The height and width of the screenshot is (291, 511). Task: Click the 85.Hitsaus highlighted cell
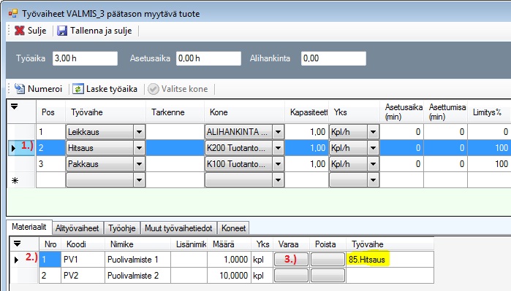coord(390,260)
